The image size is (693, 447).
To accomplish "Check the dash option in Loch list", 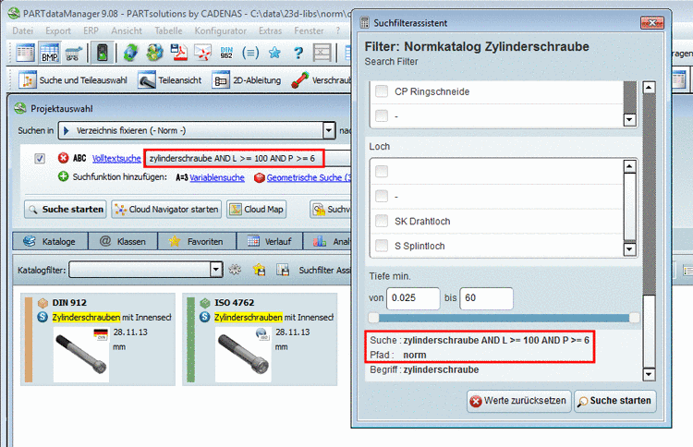I will coord(381,196).
